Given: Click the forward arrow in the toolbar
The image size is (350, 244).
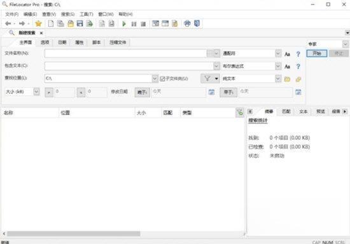Looking at the screenshot, I should tap(22, 24).
